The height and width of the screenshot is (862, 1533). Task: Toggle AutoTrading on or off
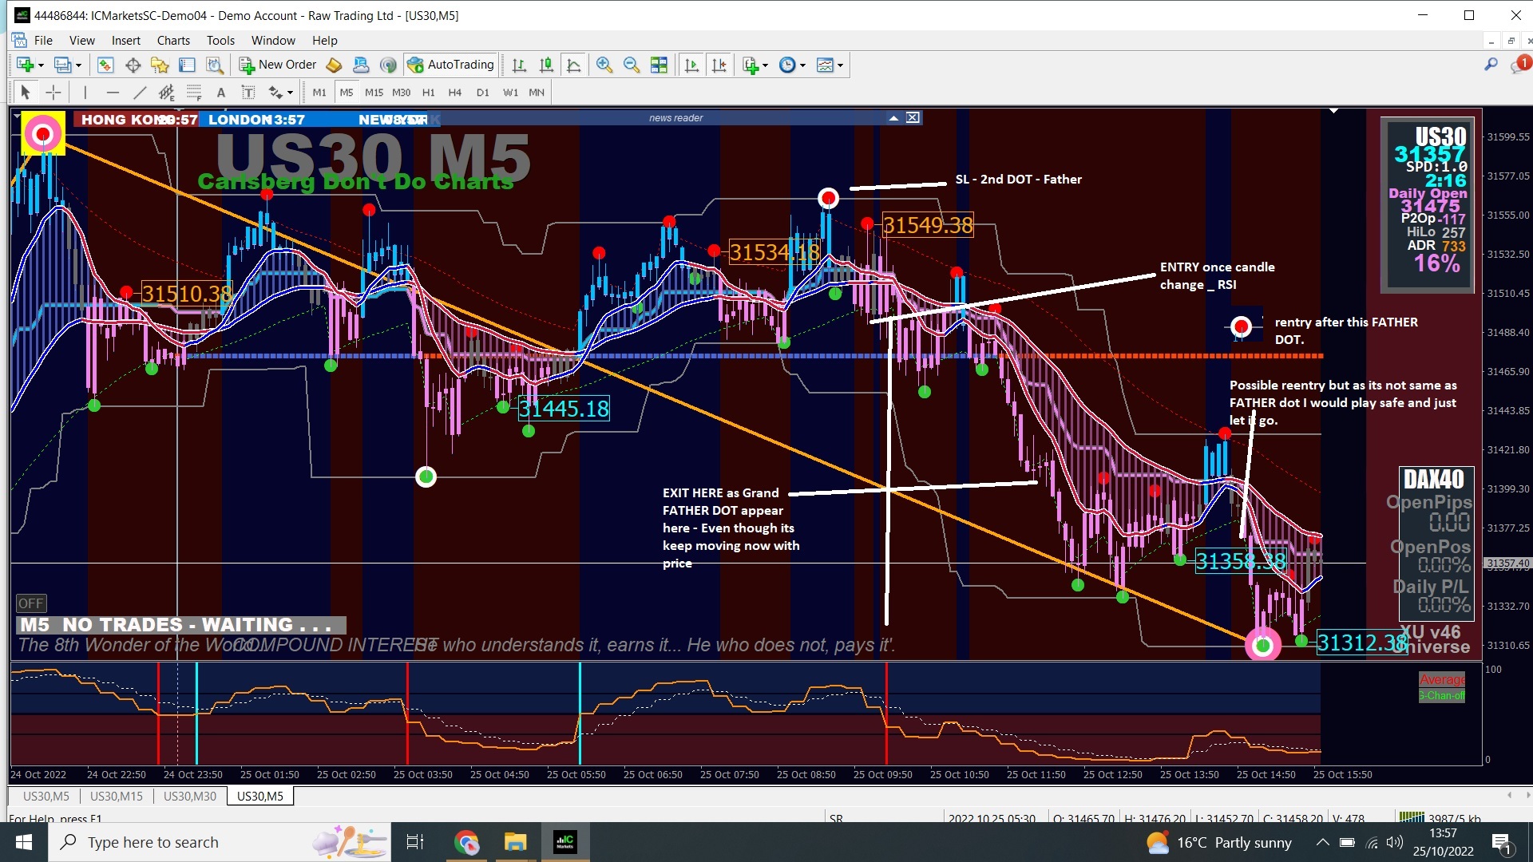point(451,65)
